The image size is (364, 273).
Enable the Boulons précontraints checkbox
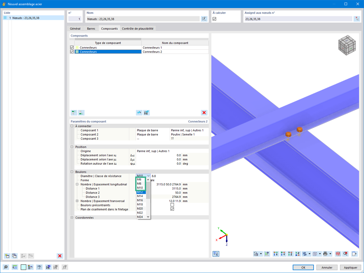(172, 205)
